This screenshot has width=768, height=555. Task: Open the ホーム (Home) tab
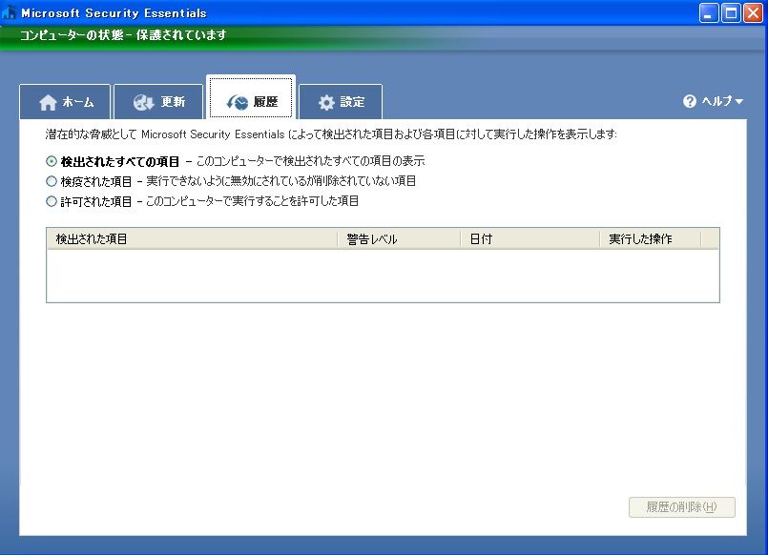pyautogui.click(x=65, y=102)
